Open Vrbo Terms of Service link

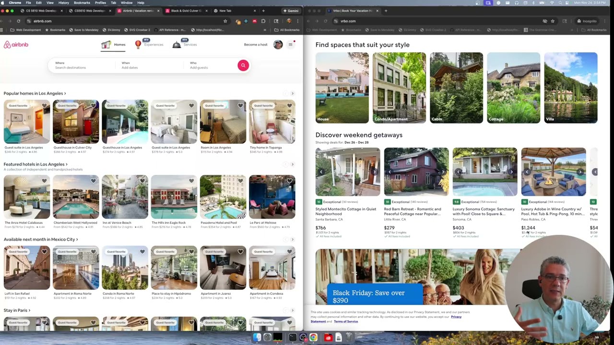click(346, 322)
